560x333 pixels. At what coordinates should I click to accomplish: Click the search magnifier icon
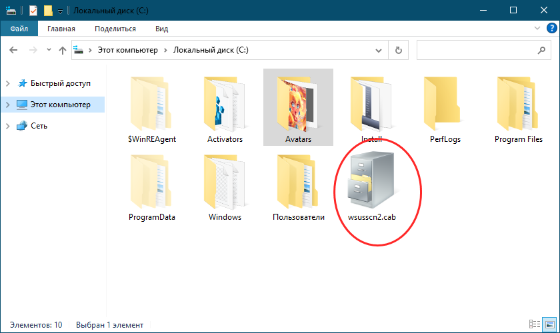point(541,51)
